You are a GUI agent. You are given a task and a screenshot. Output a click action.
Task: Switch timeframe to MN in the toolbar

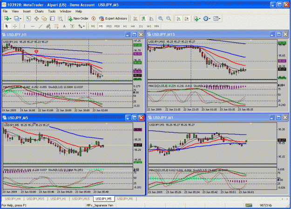[x=156, y=26]
